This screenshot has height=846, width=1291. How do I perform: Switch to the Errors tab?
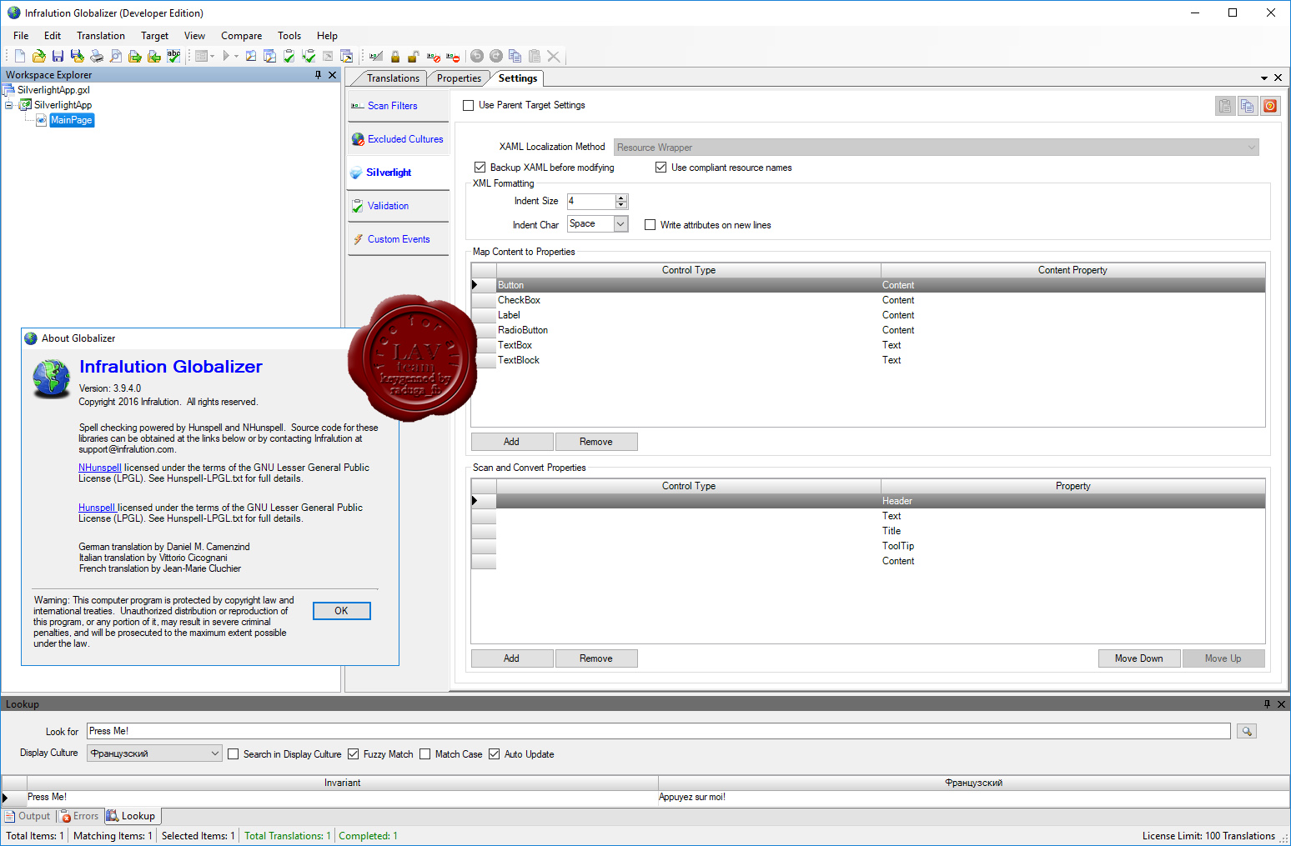tap(80, 816)
